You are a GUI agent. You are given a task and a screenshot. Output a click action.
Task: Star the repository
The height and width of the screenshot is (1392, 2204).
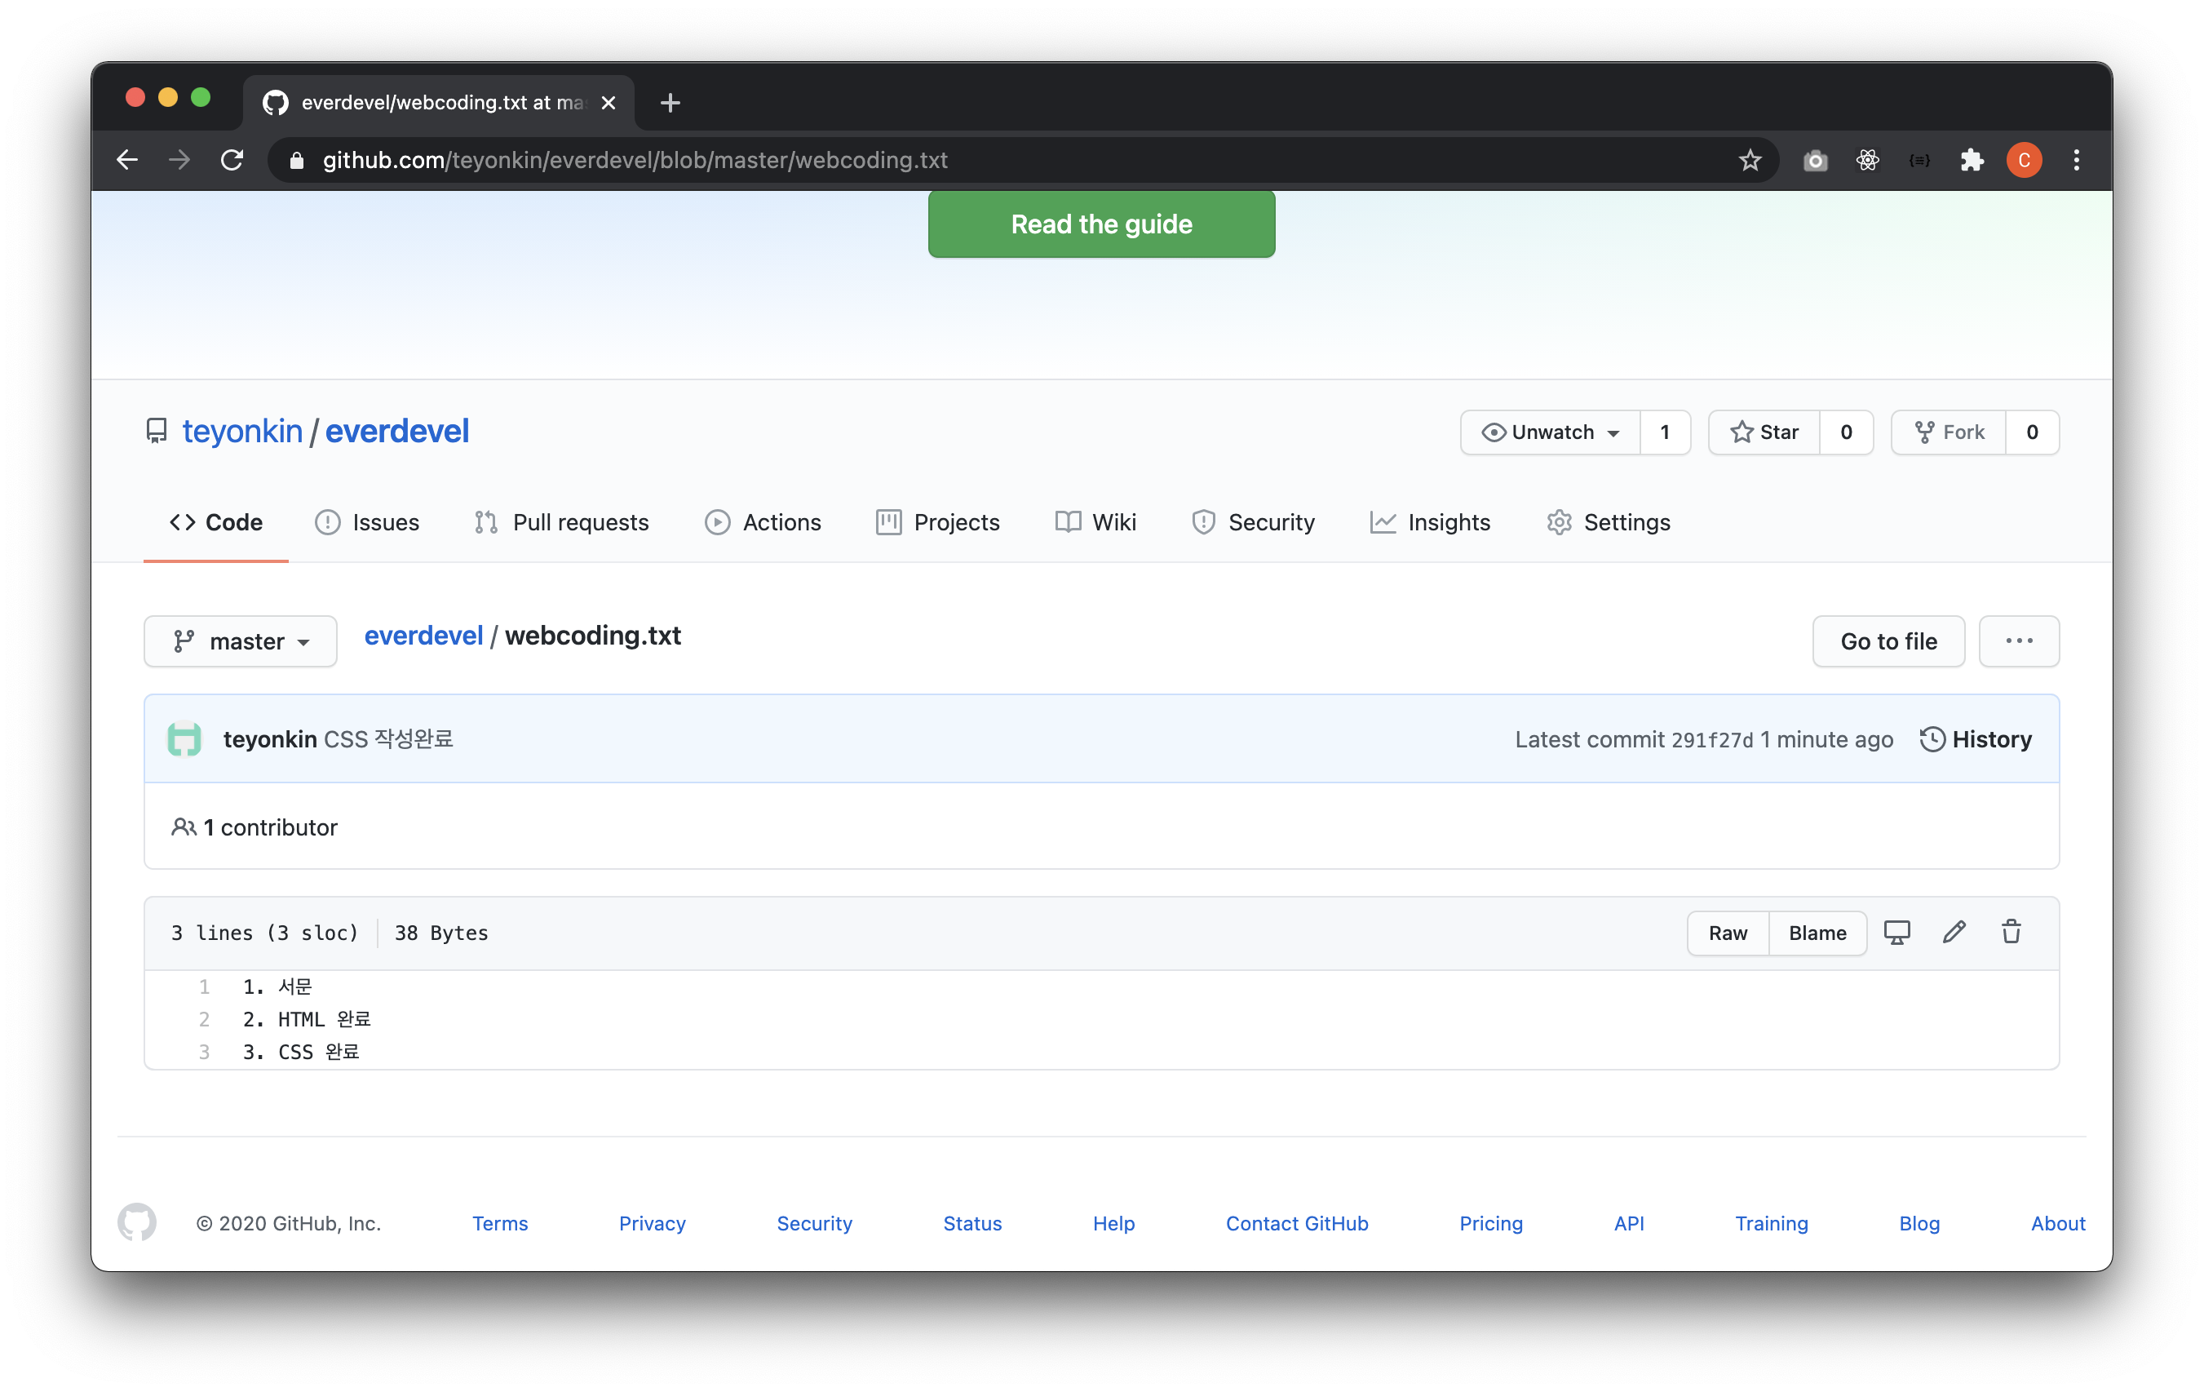point(1764,432)
